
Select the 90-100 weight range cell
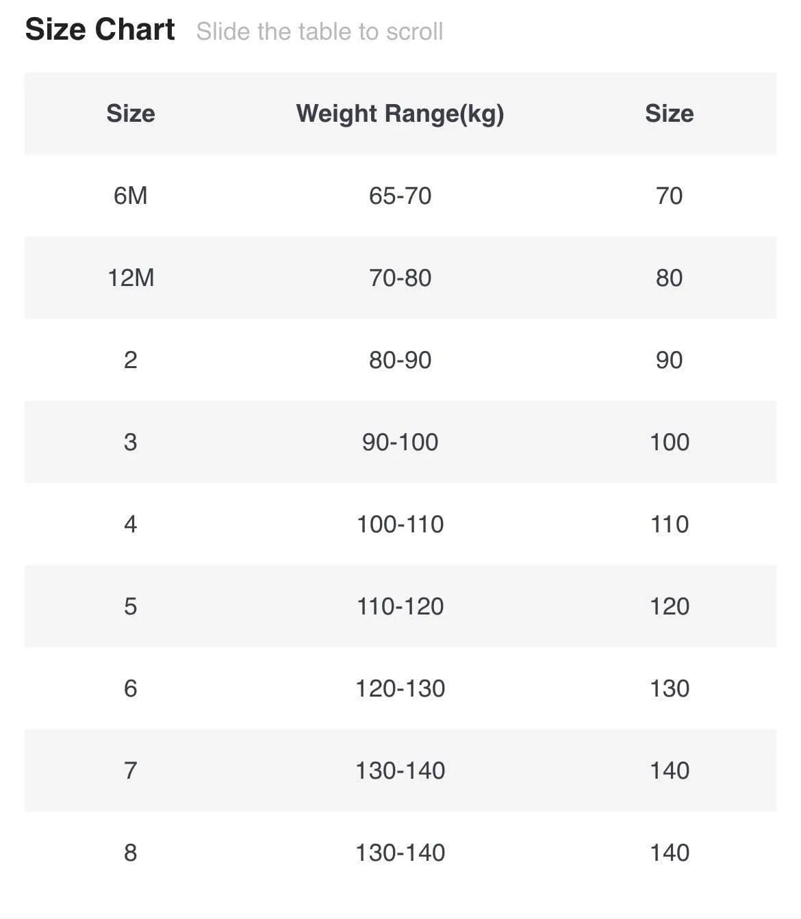pyautogui.click(x=400, y=442)
